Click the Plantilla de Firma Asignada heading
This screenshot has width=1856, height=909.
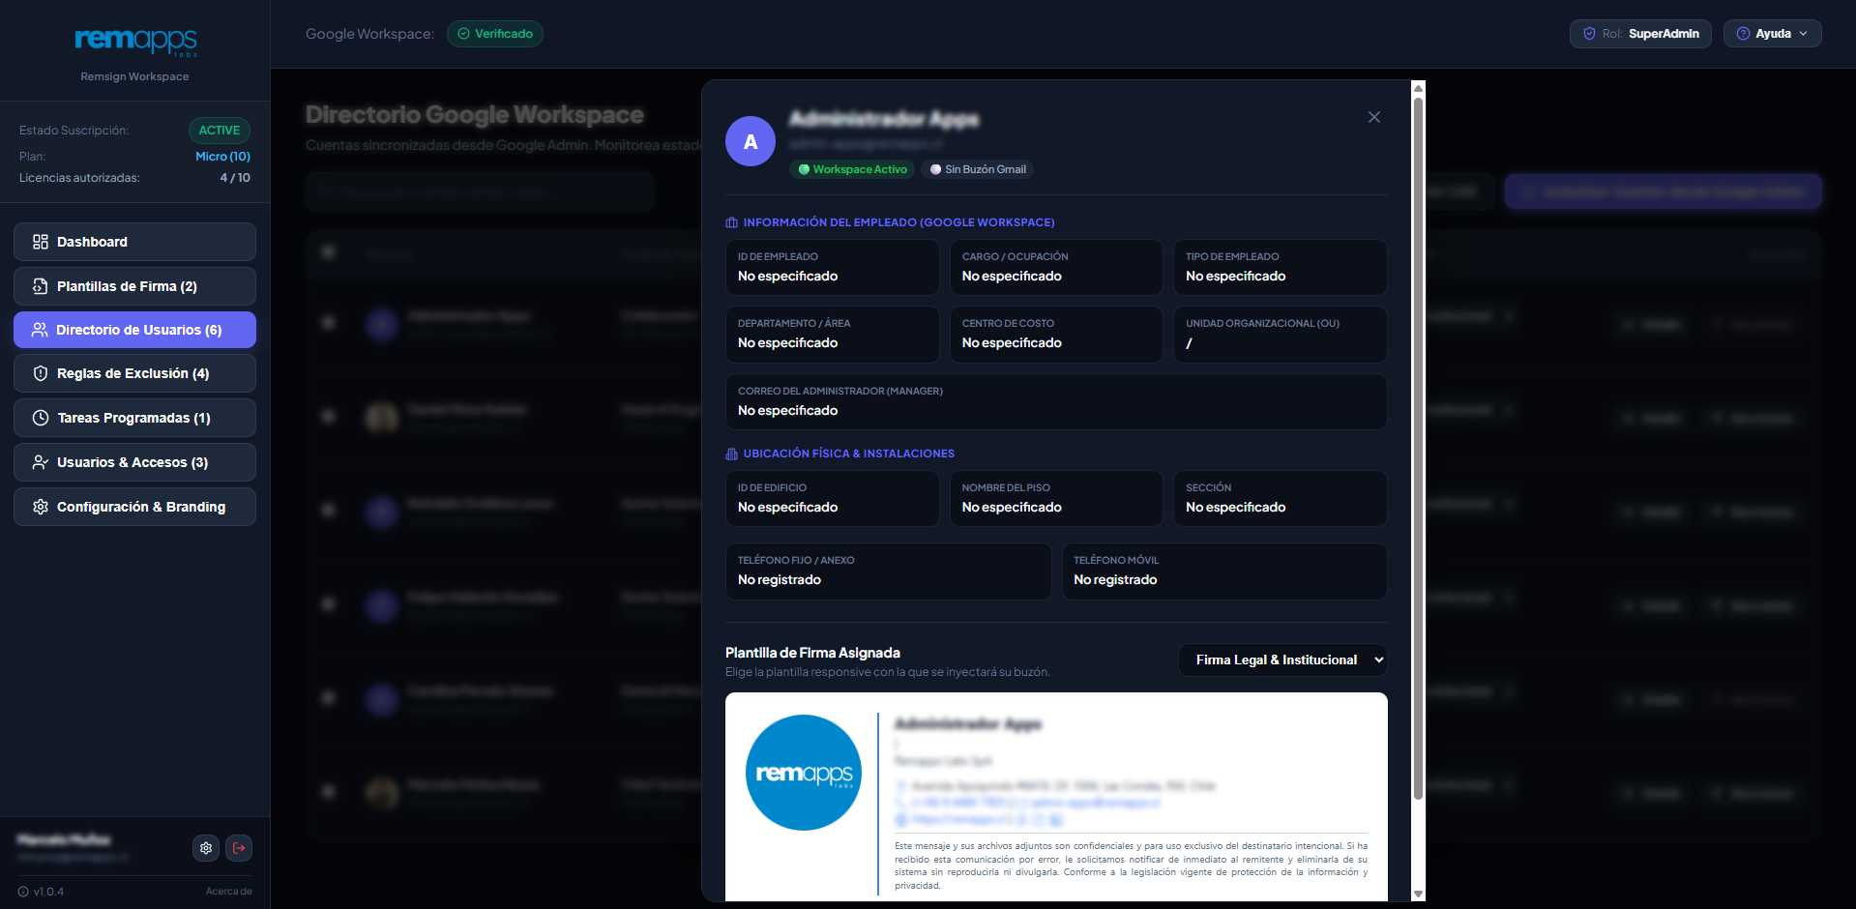coord(812,653)
